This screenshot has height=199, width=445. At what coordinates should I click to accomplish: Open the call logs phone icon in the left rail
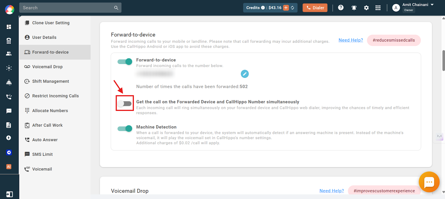click(9, 97)
